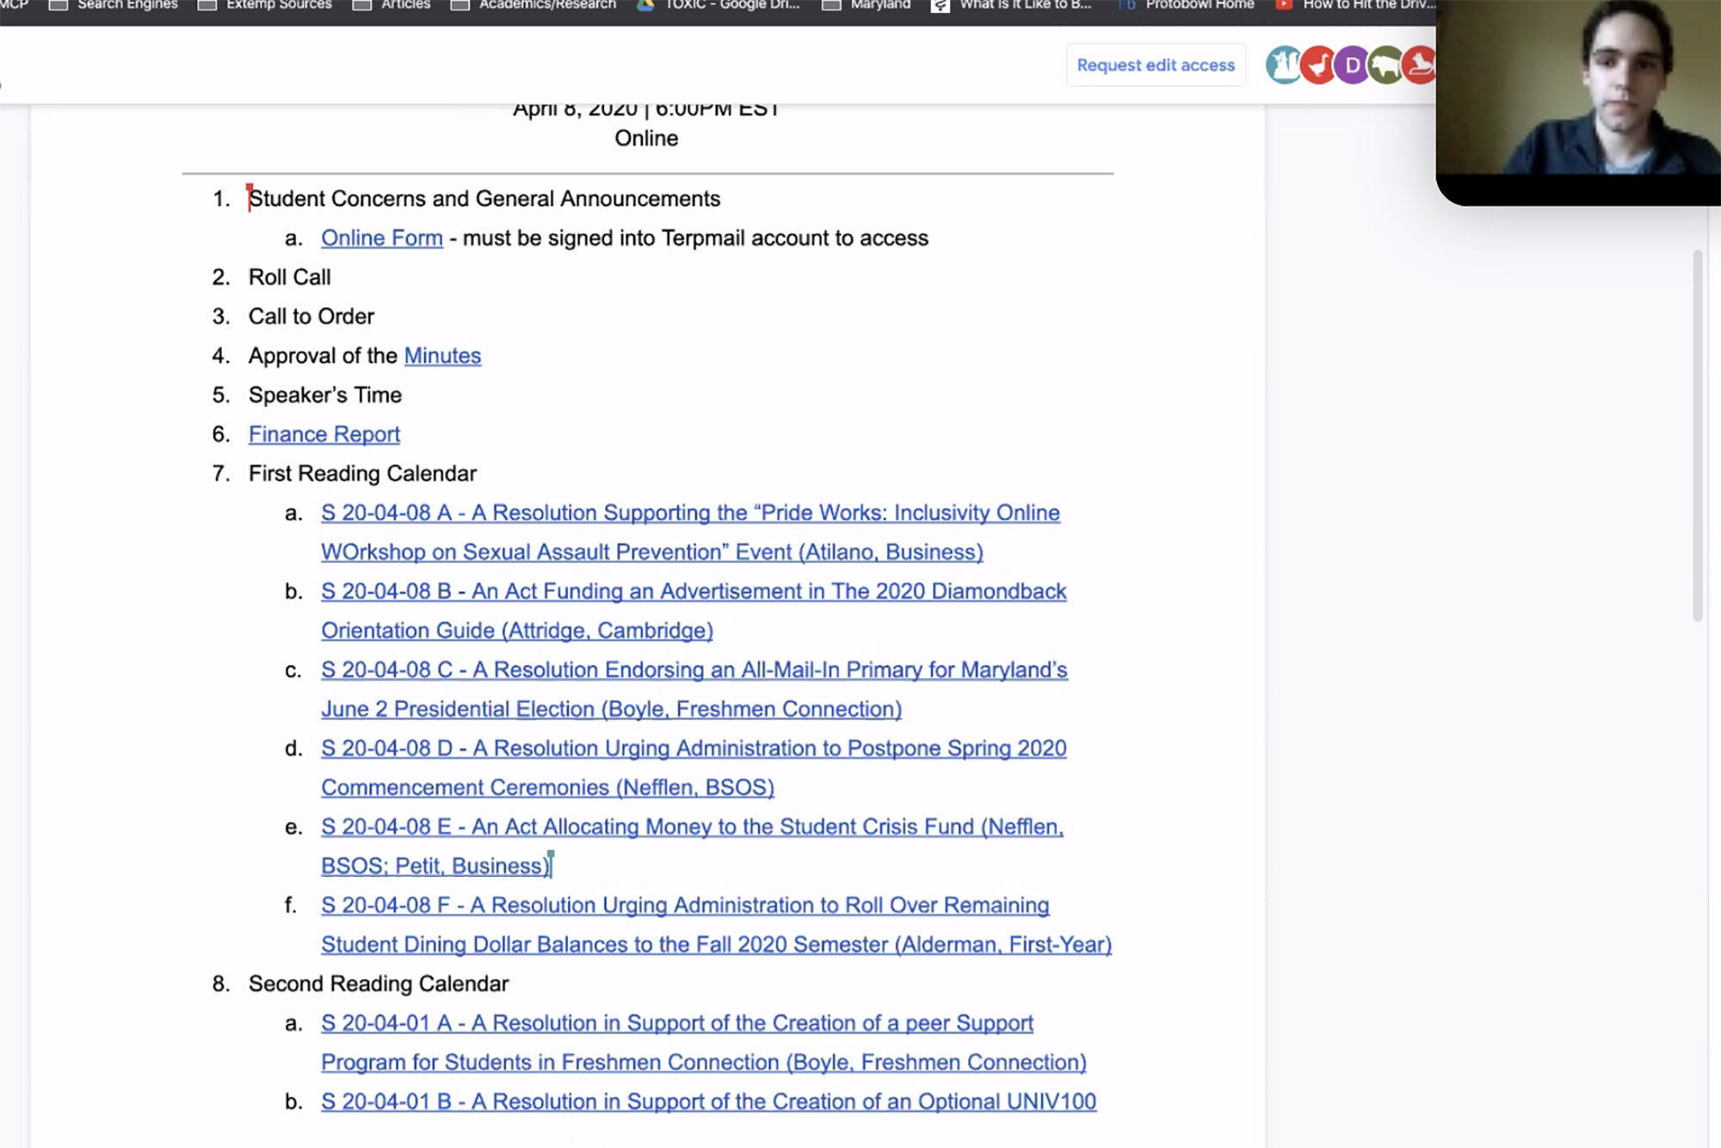Image resolution: width=1721 pixels, height=1148 pixels.
Task: Open S 20-04-08 F dining dollar balances link
Action: (x=684, y=905)
